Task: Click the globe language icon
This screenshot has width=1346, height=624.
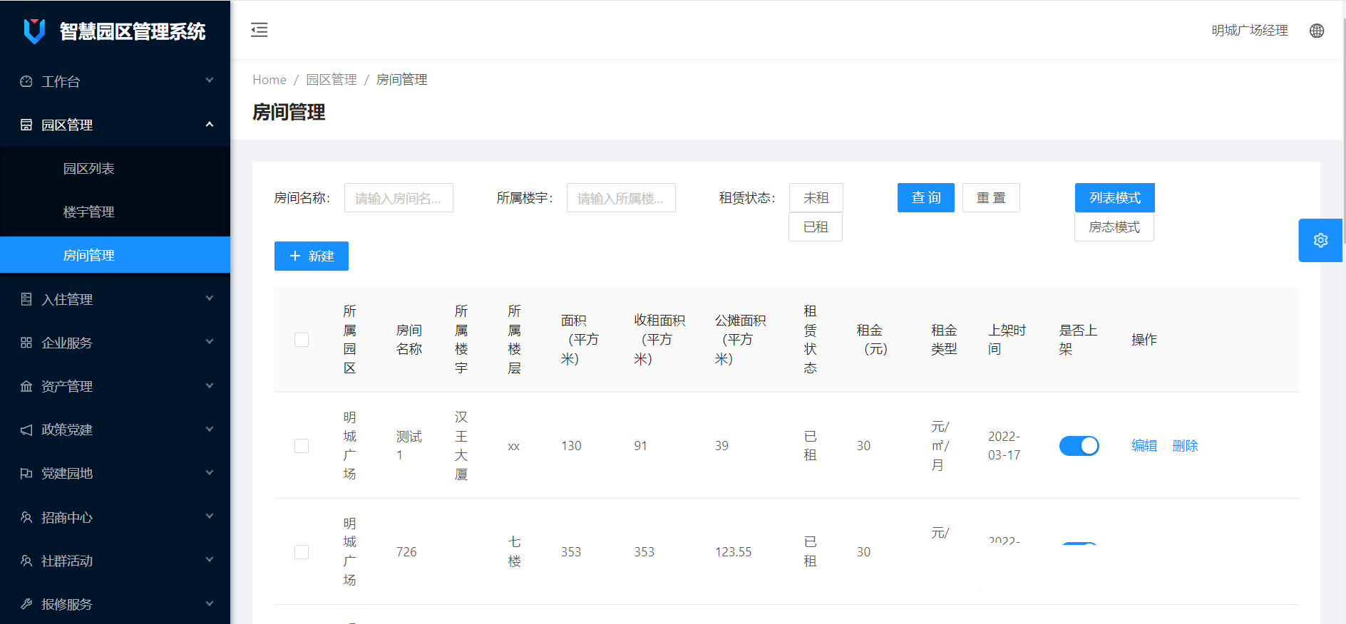Action: (x=1317, y=31)
